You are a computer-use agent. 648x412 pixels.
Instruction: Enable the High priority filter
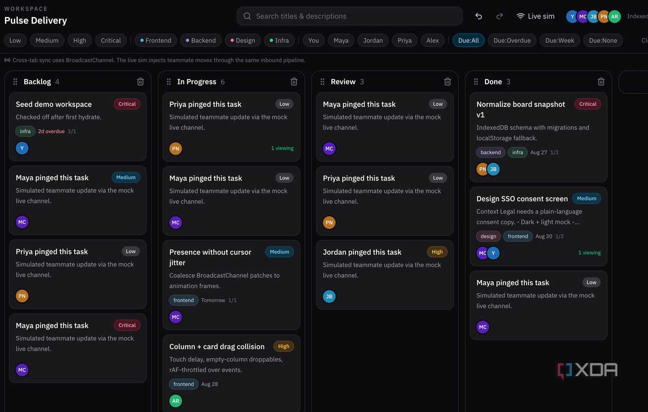[x=80, y=40]
